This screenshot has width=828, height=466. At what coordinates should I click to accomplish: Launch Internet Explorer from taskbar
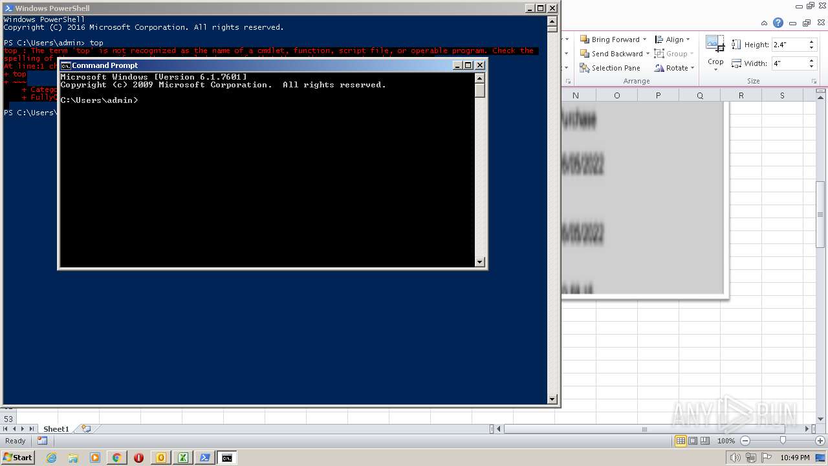tap(52, 458)
